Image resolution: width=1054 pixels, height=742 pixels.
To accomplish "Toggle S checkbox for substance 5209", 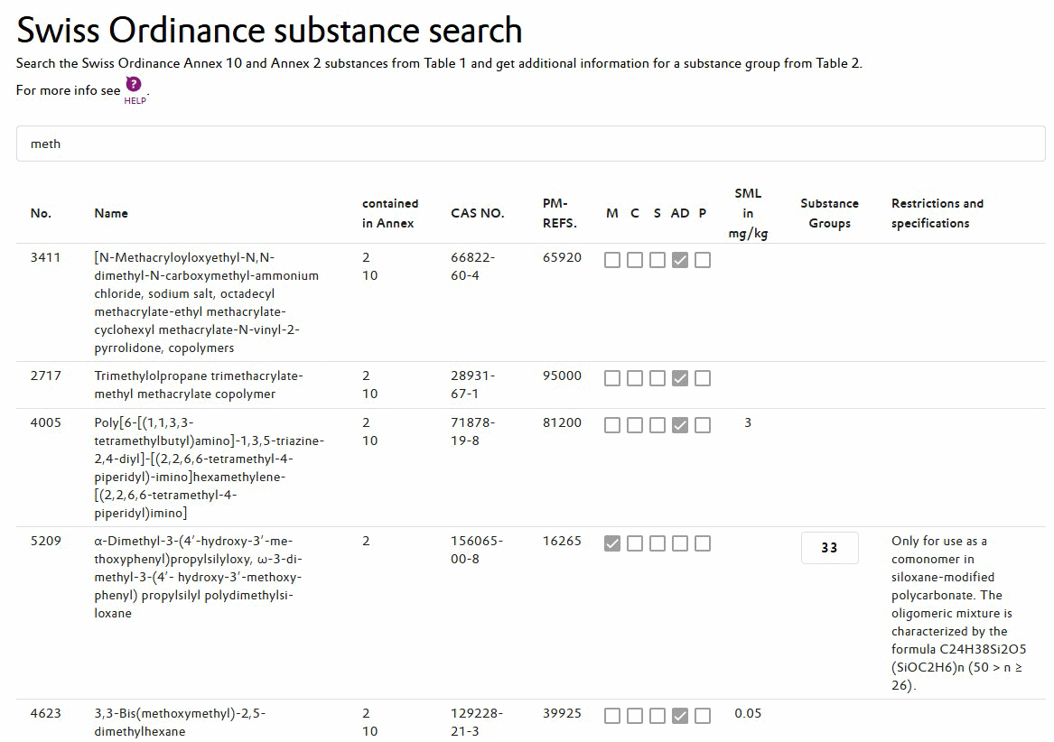I will 658,543.
